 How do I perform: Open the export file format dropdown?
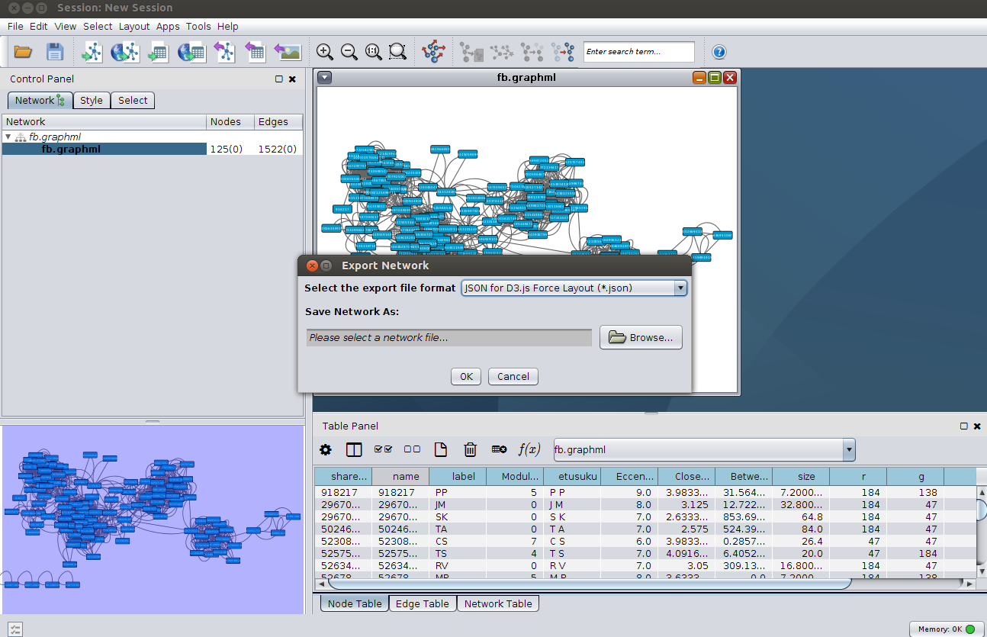[x=680, y=288]
